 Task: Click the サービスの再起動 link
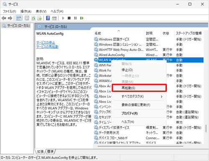tap(47, 46)
